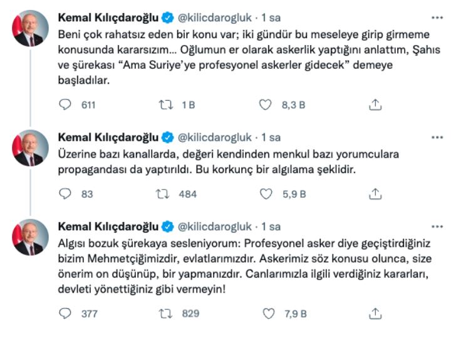461x342 pixels.
Task: Open the third tweet's '1 sa' timestamp
Action: 271,226
